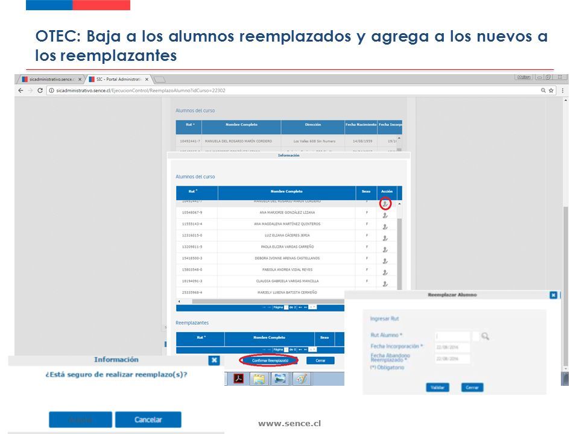The image size is (579, 434).
Task: Reload the page with the refresh icon
Action: click(x=40, y=90)
